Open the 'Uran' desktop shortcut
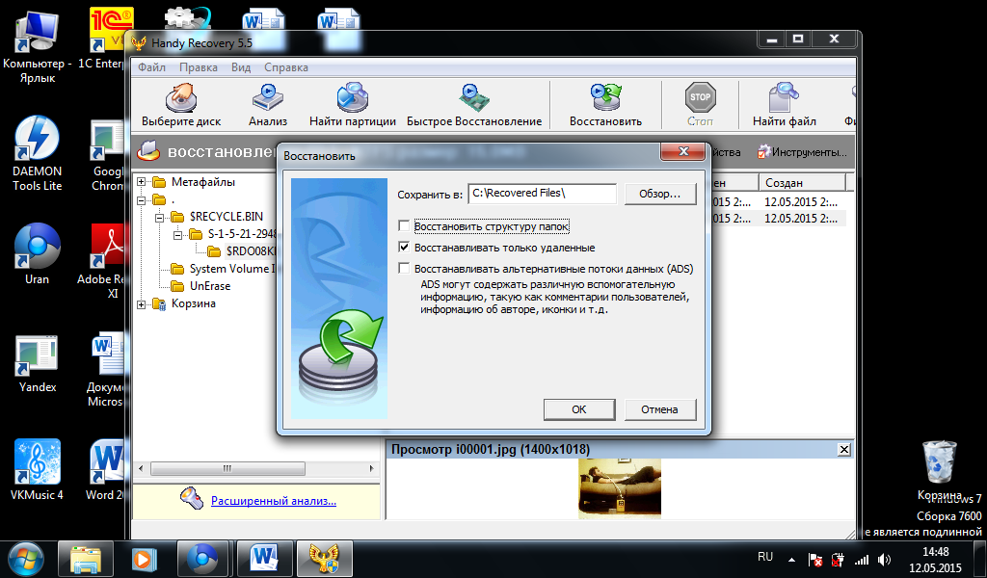Image resolution: width=987 pixels, height=578 pixels. point(38,254)
